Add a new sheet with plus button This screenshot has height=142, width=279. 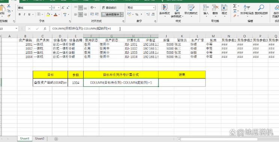pos(56,139)
